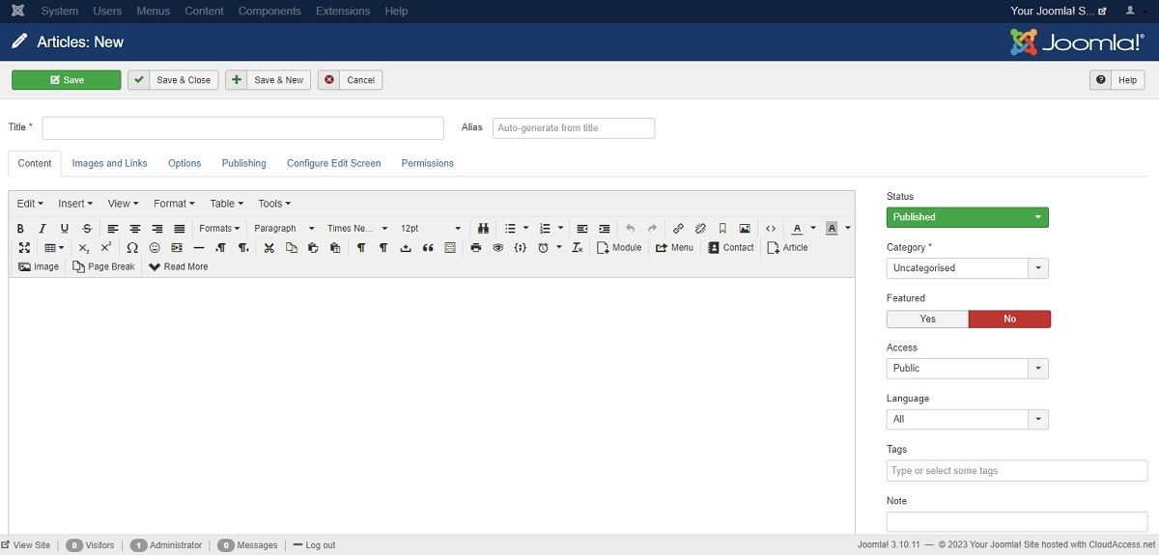The image size is (1159, 555).
Task: Apply bold formatting in the editor
Action: pos(20,229)
